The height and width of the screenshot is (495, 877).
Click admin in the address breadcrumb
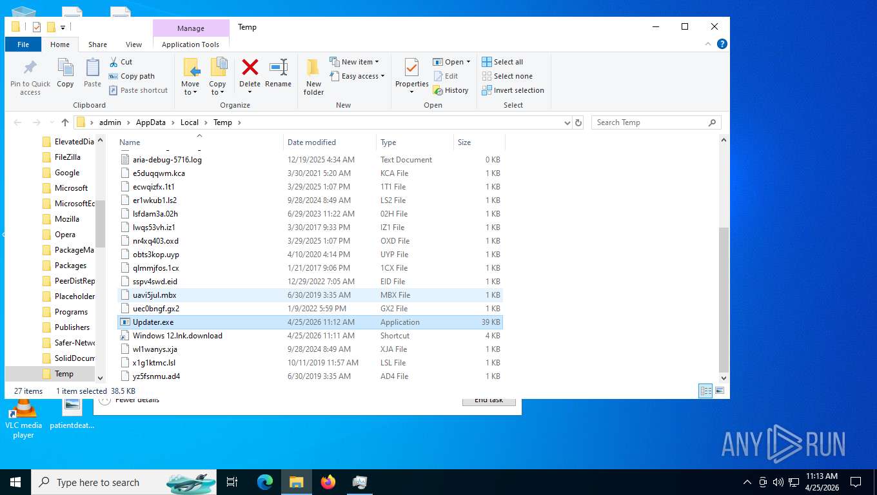coord(110,122)
